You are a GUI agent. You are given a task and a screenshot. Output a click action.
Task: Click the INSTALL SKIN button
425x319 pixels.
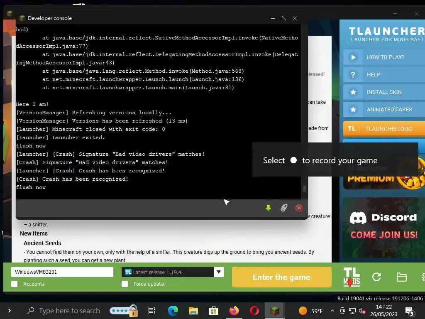coord(384,92)
